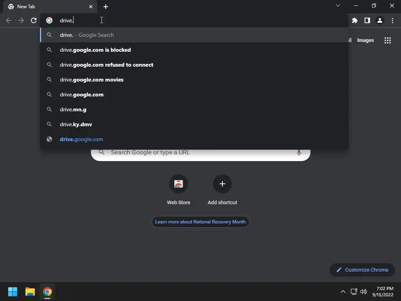Open the Extensions puzzle icon
The image size is (401, 301).
coord(355,20)
